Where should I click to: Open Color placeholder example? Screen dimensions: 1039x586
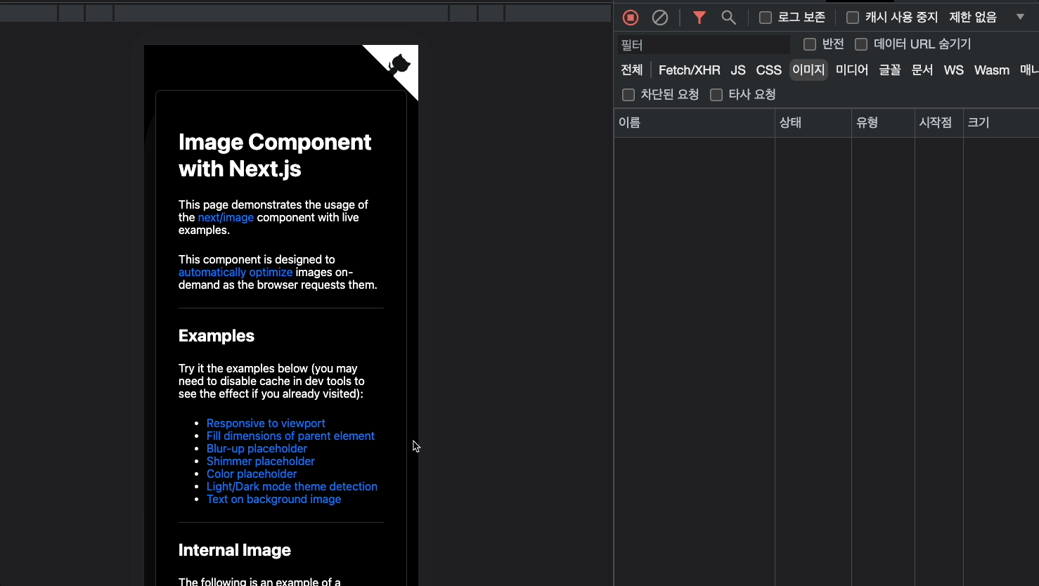point(252,474)
